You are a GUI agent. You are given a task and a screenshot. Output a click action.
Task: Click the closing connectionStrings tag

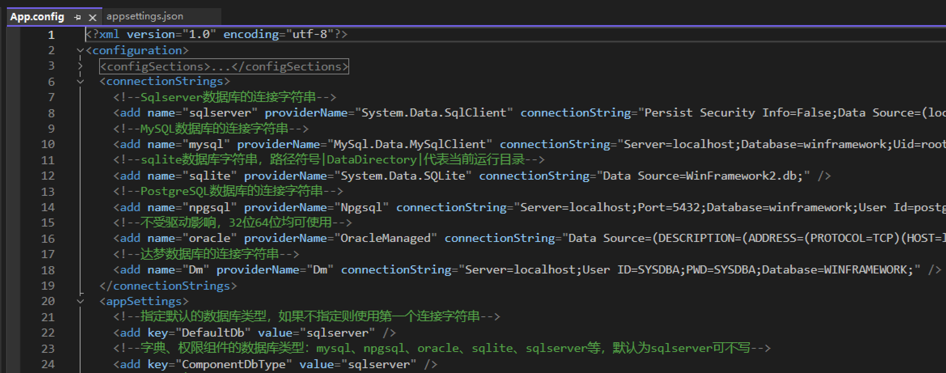168,286
